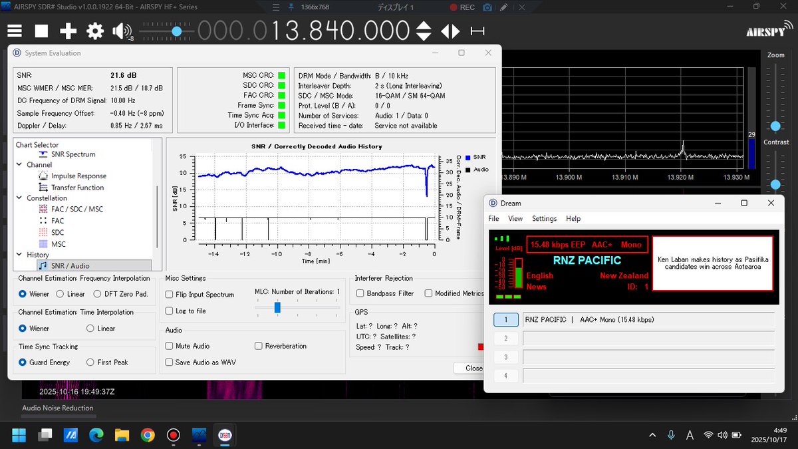Open File Explorer from taskbar
The height and width of the screenshot is (449, 798).
(122, 435)
